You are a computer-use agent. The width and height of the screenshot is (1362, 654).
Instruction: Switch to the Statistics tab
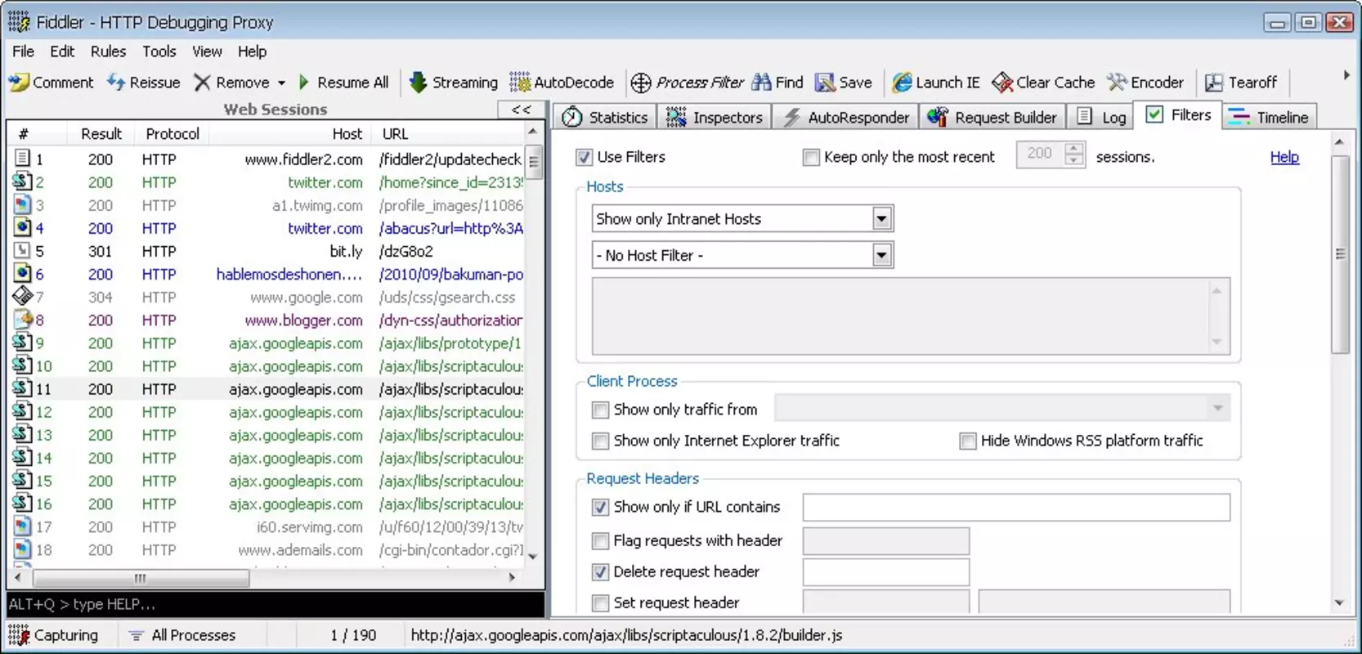605,117
